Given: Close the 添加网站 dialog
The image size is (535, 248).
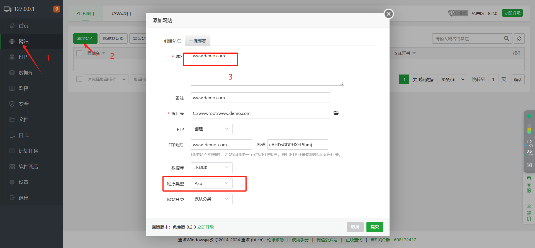Looking at the screenshot, I should (389, 14).
